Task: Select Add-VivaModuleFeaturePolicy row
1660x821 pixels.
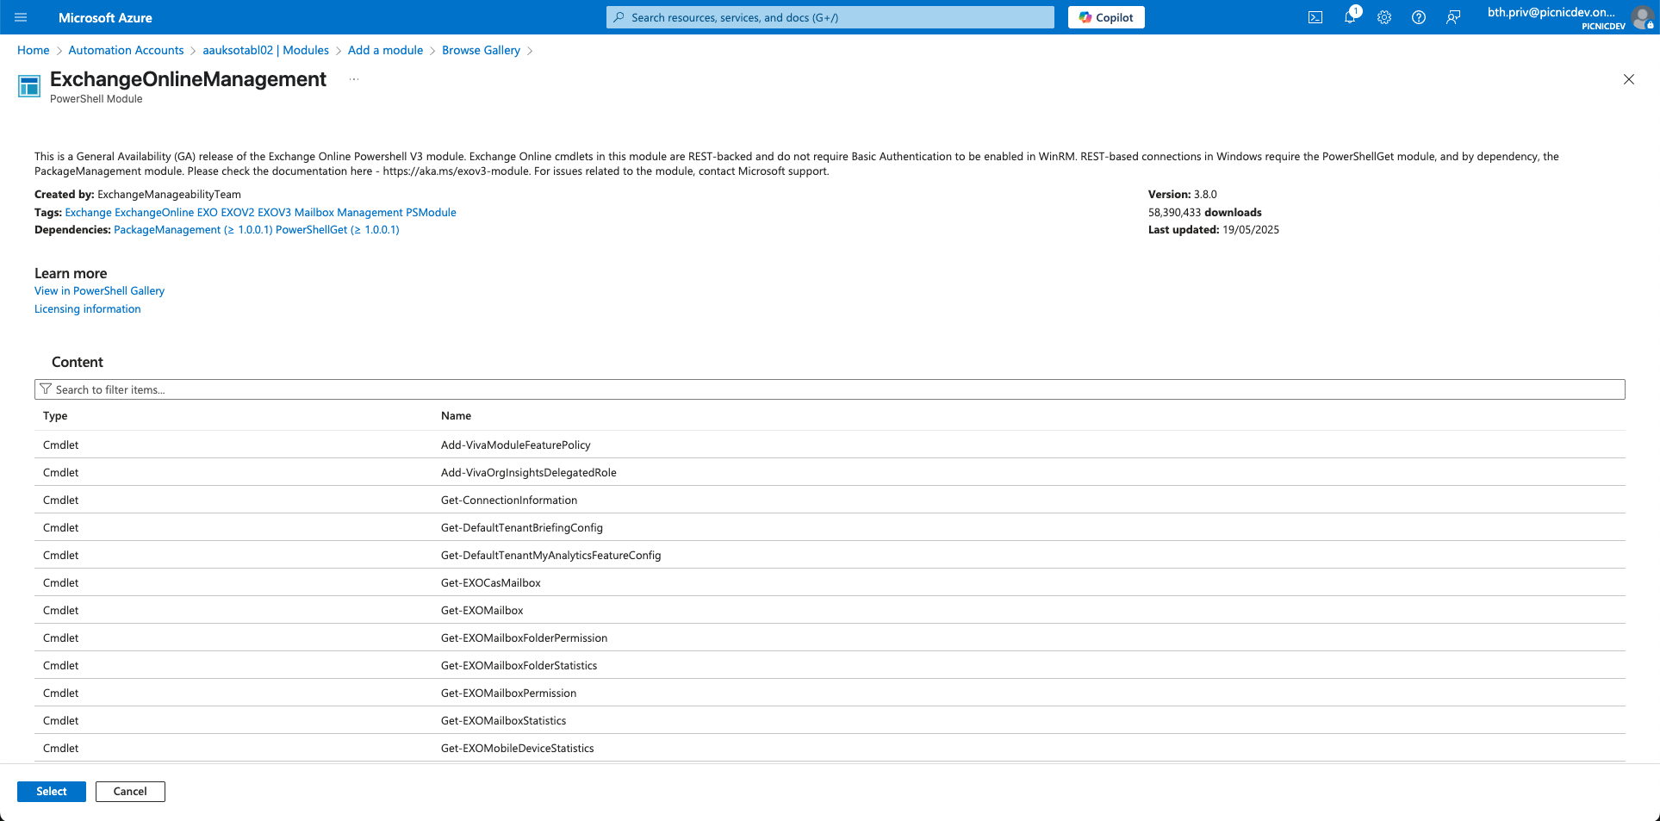Action: [830, 445]
